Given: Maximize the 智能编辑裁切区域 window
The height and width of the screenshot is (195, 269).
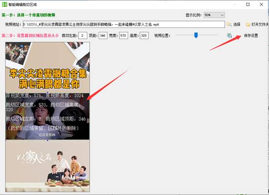Looking at the screenshot, I should 248,4.
